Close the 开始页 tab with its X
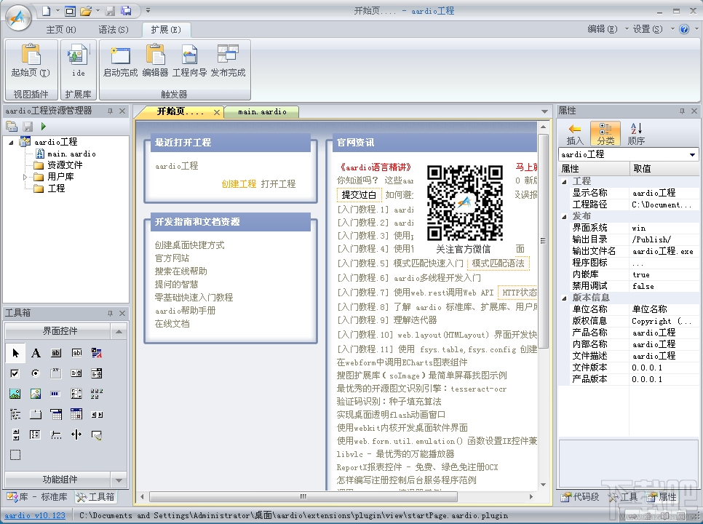Viewport: 703px width, 524px height. (x=217, y=112)
